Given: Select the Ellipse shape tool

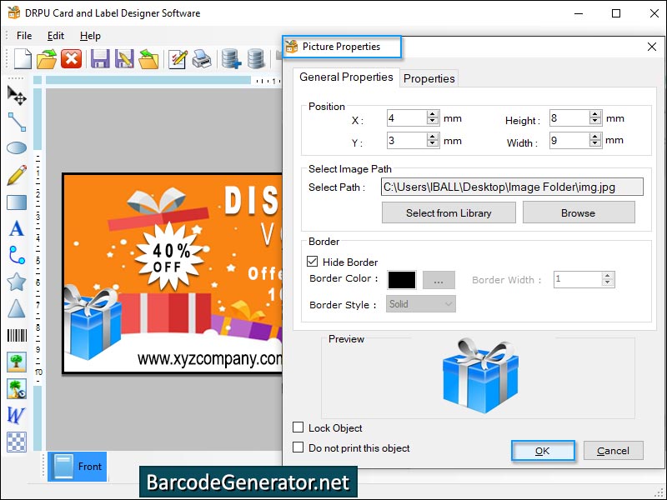Looking at the screenshot, I should pos(17,147).
